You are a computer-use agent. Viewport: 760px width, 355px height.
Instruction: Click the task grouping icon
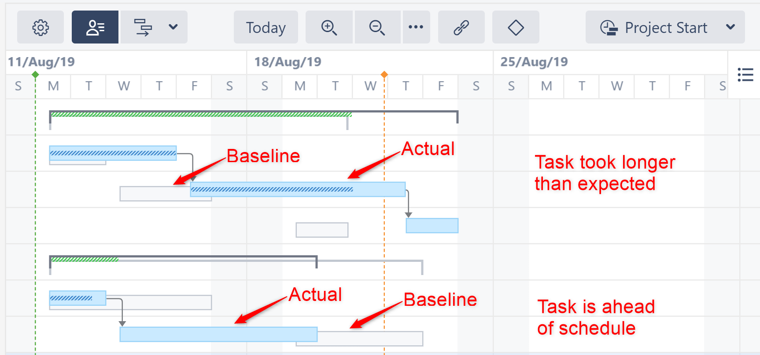tap(143, 28)
